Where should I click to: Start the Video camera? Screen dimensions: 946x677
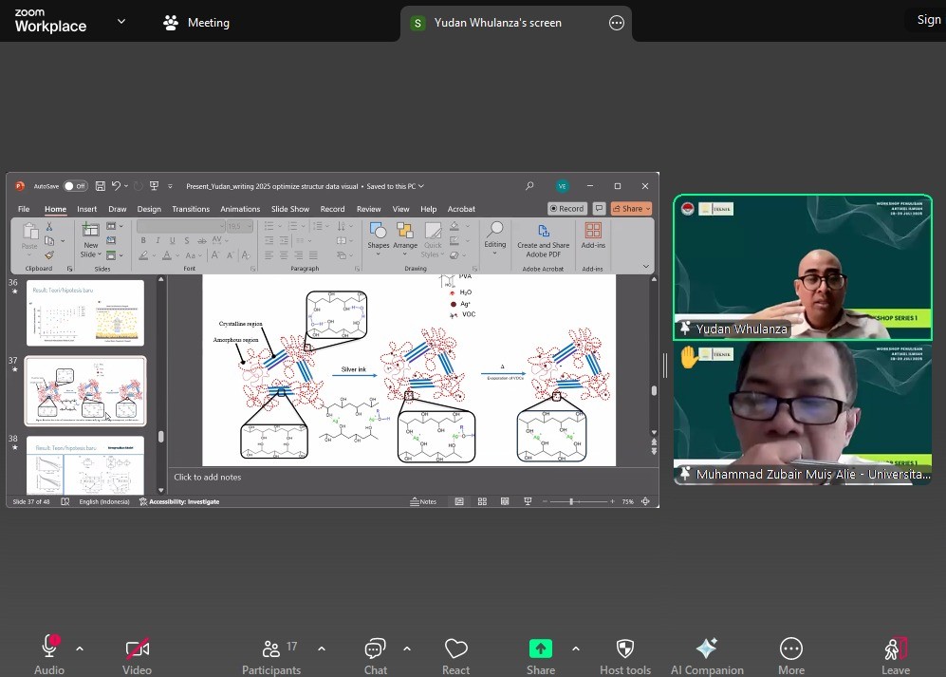point(137,649)
